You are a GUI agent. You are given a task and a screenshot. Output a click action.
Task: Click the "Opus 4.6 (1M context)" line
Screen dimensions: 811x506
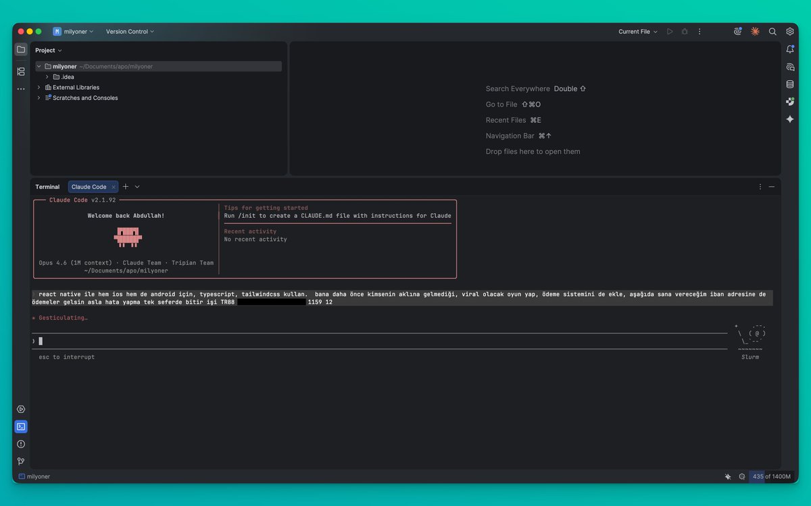click(126, 263)
